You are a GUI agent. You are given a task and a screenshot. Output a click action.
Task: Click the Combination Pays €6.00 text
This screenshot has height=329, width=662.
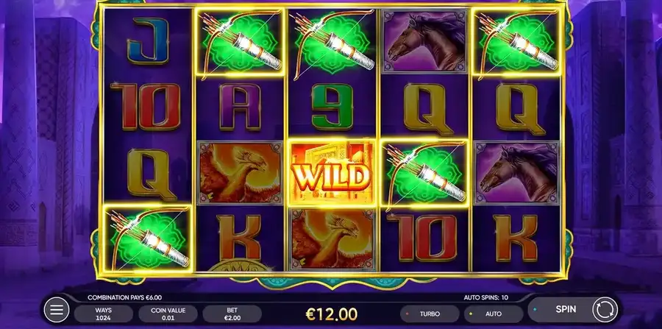click(124, 297)
